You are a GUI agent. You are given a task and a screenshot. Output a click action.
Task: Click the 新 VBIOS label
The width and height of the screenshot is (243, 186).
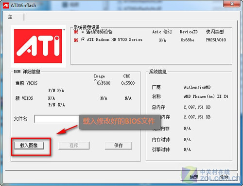pos(24,98)
